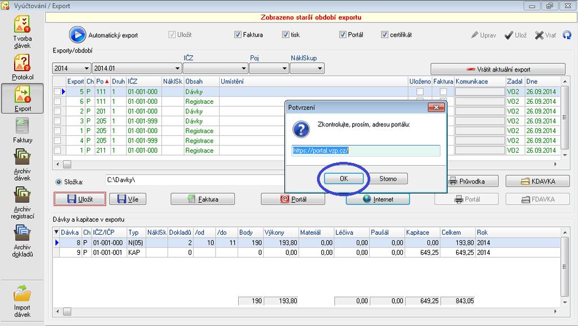Click the greyed-out Portál print button

coord(466,199)
